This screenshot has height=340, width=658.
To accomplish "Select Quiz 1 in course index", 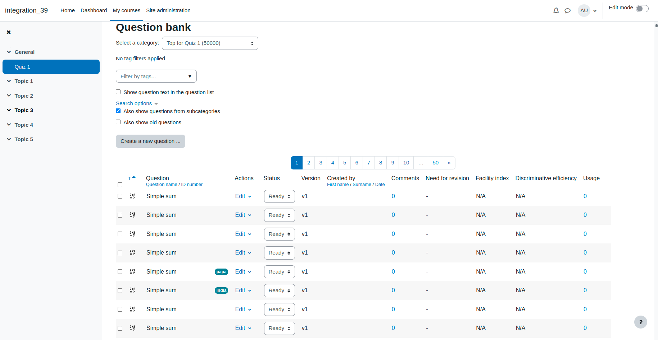I will pyautogui.click(x=51, y=67).
